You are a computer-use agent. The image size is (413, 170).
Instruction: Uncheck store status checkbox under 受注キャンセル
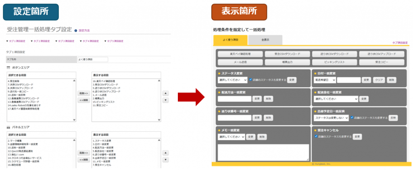[316, 137]
